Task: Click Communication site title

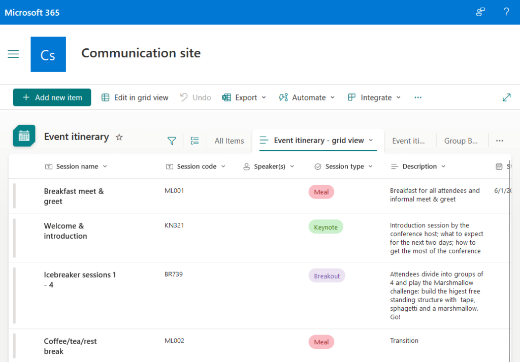Action: [x=141, y=53]
